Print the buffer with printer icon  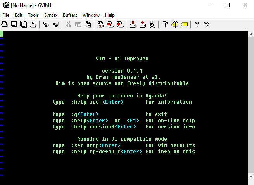(x=33, y=24)
